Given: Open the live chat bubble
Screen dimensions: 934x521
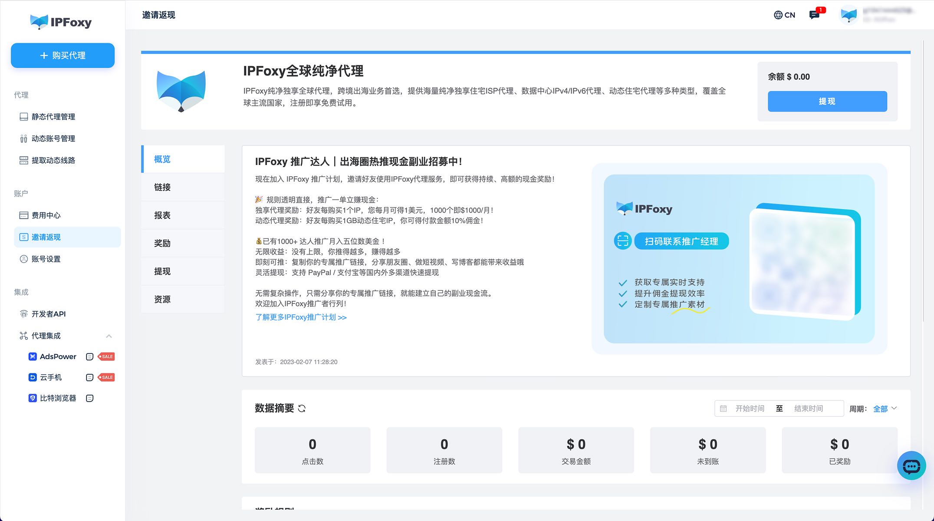Looking at the screenshot, I should tap(911, 465).
